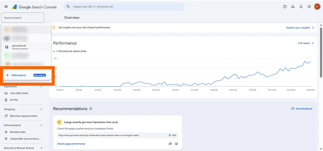The image size is (323, 151).
Task: Click 1,794 total web search clicks legend
Action: [x=70, y=51]
